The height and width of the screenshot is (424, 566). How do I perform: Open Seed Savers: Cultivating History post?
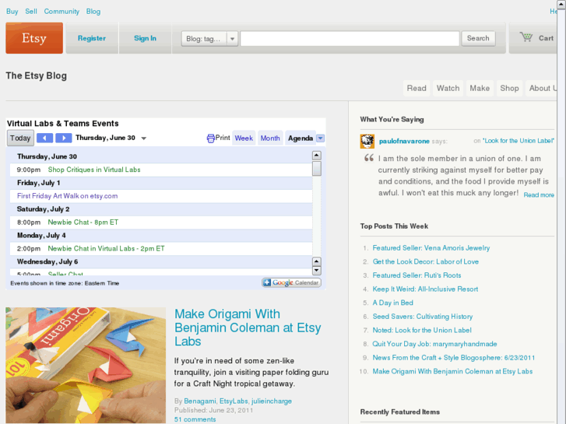click(x=422, y=317)
